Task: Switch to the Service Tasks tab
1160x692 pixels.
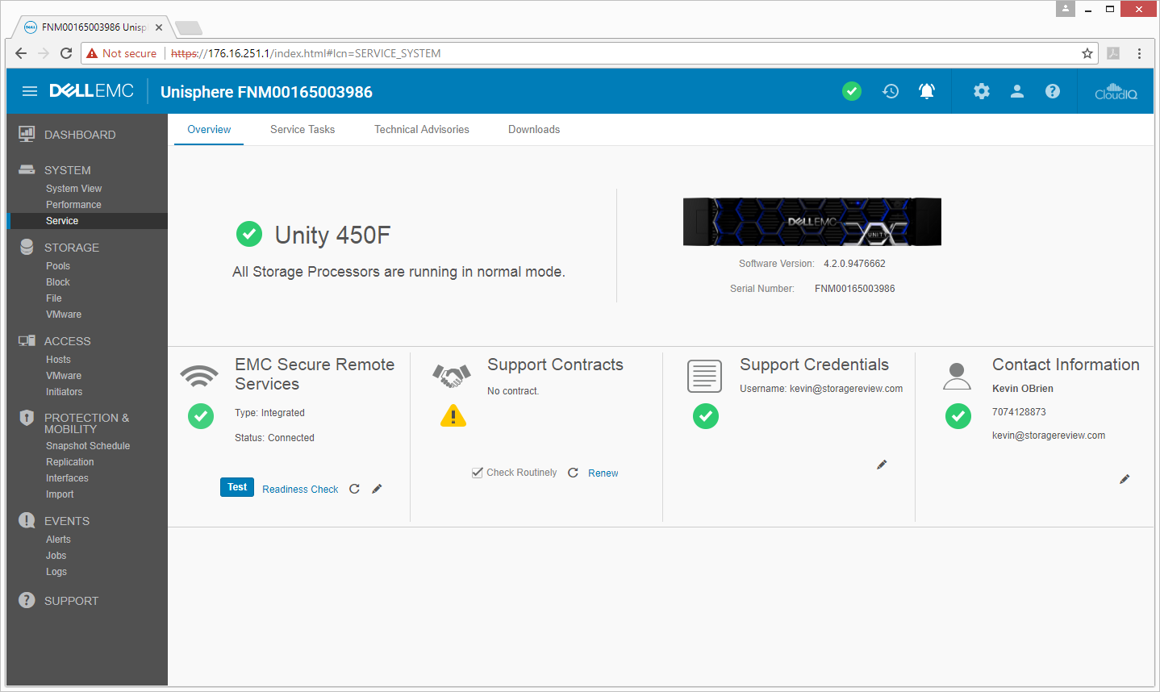Action: (x=303, y=129)
